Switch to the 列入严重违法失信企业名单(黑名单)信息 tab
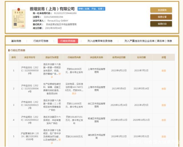Image resolution: width=183 pixels, height=147 pixels. (148, 41)
